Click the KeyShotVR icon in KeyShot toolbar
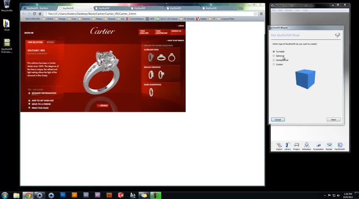 pyautogui.click(x=340, y=146)
